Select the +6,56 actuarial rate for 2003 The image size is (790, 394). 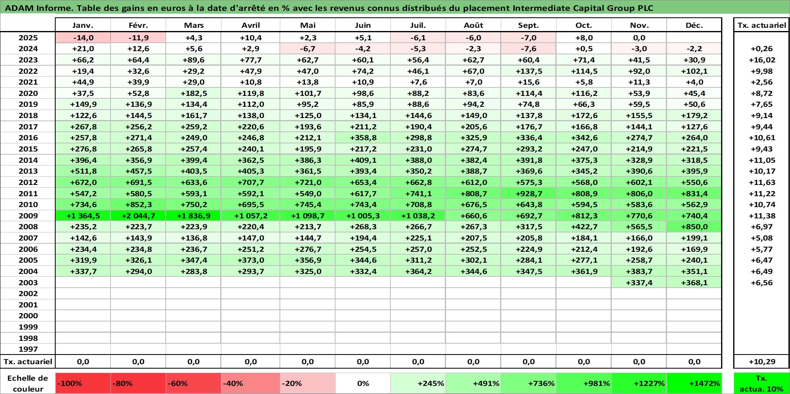pyautogui.click(x=761, y=282)
